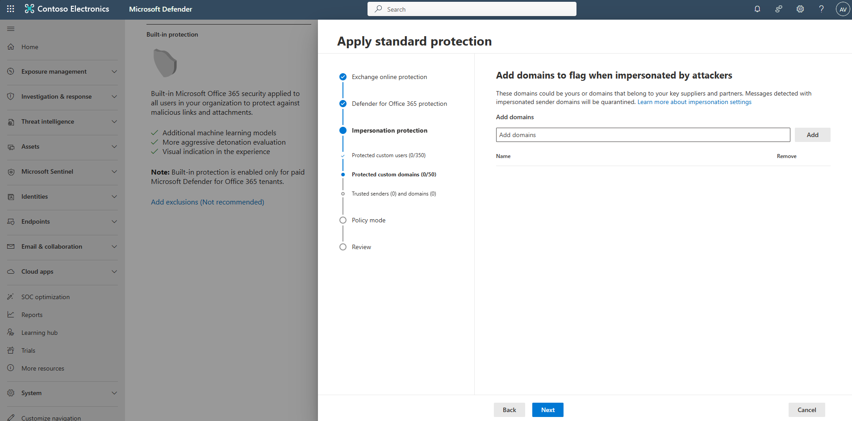Open Add exclusions (Not recommended) link

208,202
